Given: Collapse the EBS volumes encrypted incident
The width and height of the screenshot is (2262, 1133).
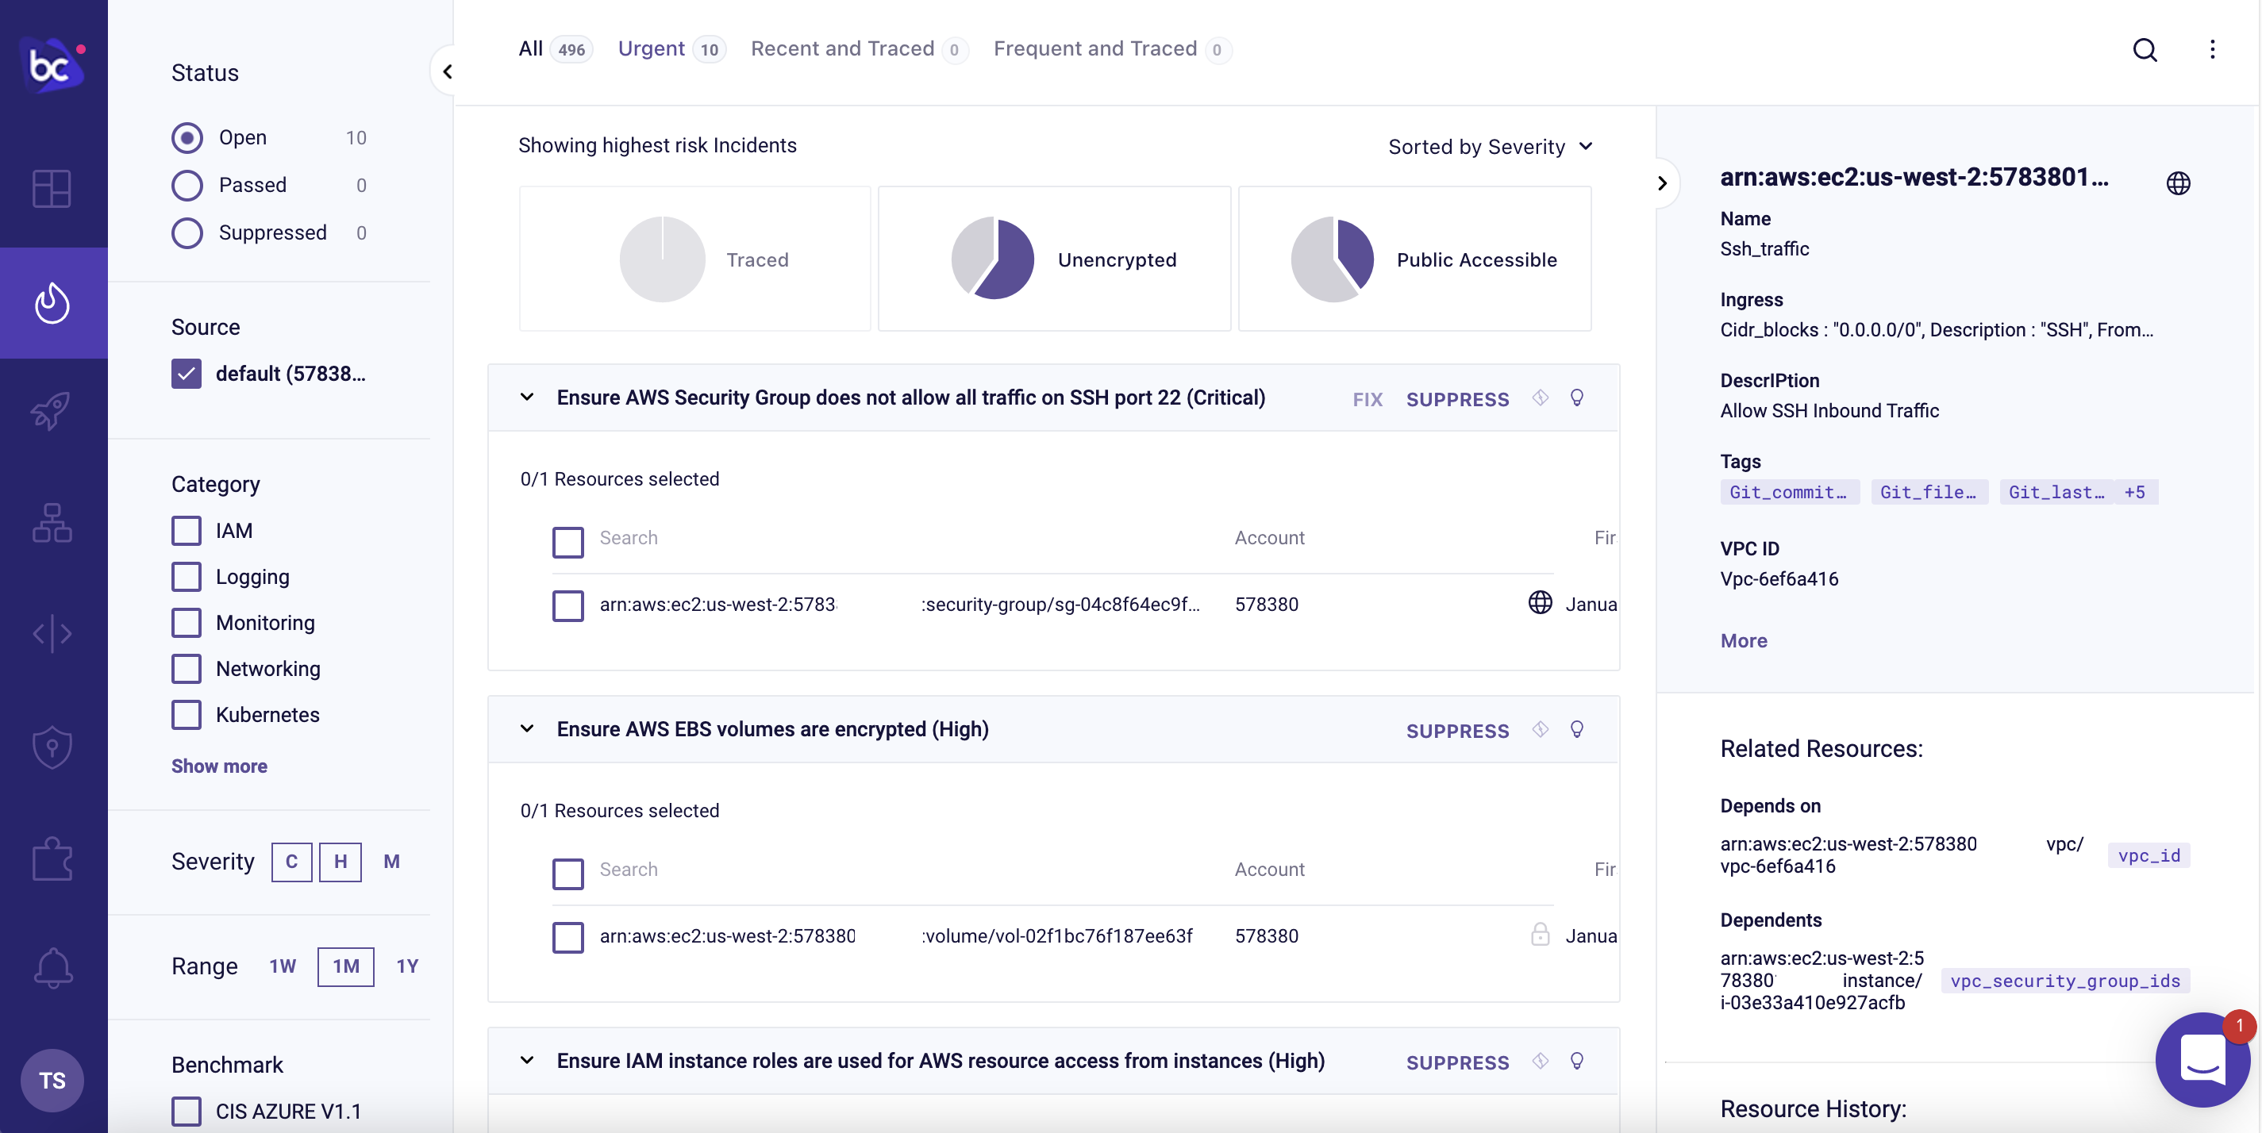Looking at the screenshot, I should pyautogui.click(x=527, y=729).
